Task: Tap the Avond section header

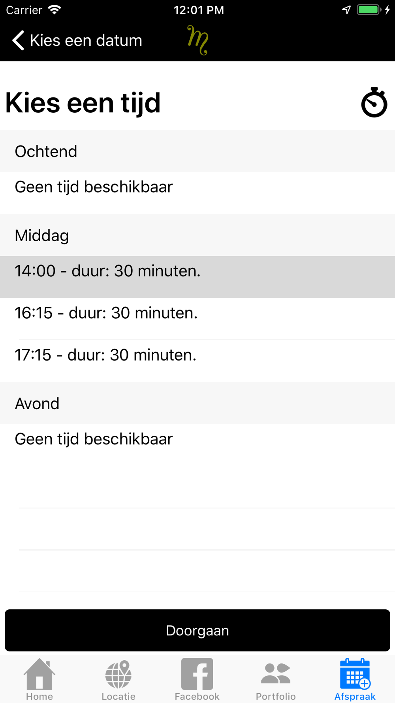Action: click(37, 404)
